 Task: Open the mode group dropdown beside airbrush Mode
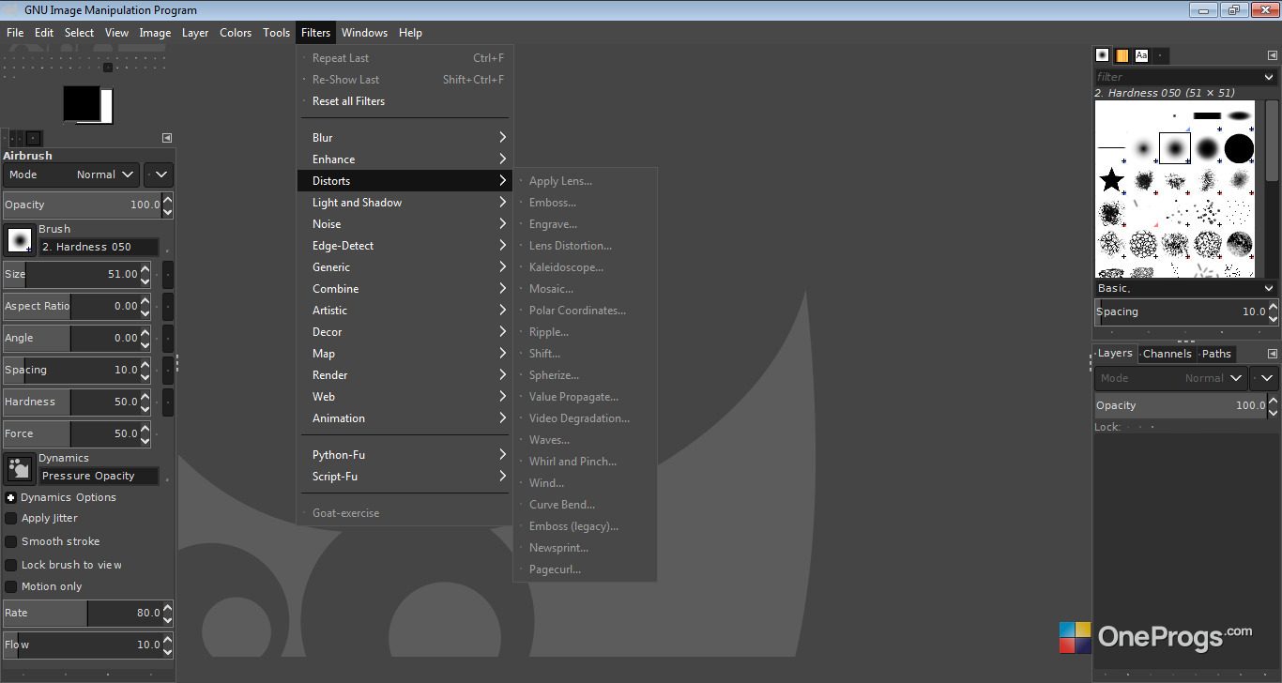159,175
